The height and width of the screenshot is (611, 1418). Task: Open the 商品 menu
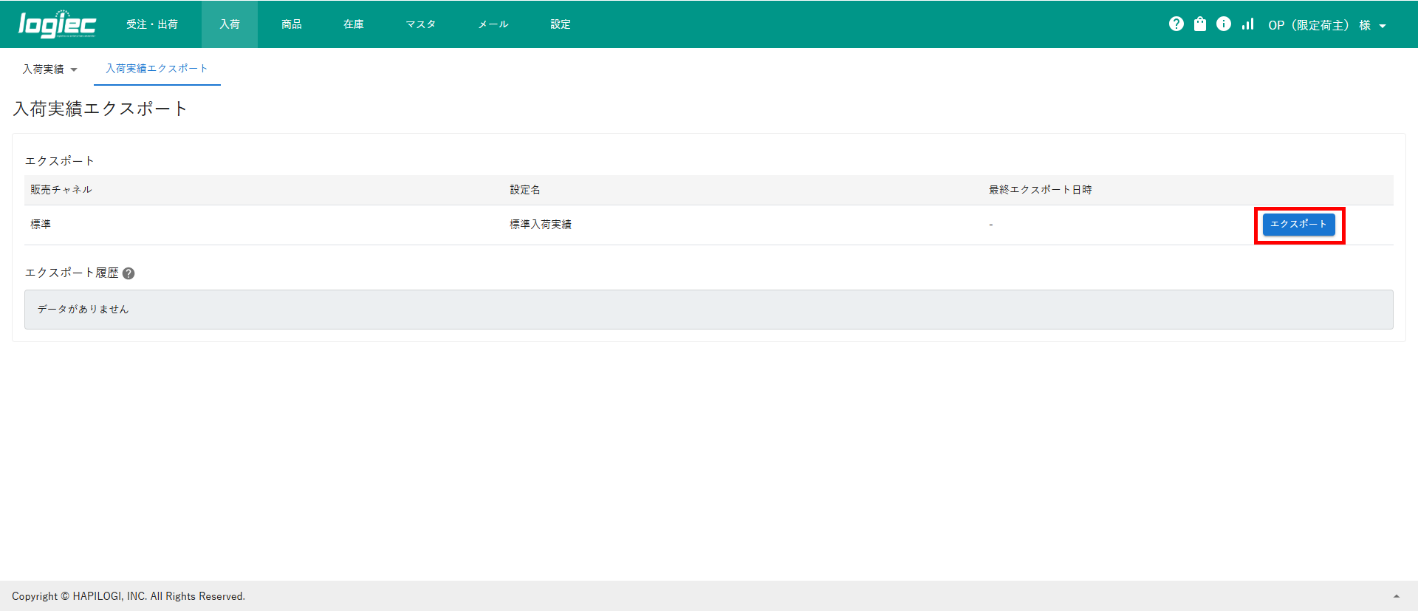pos(292,24)
